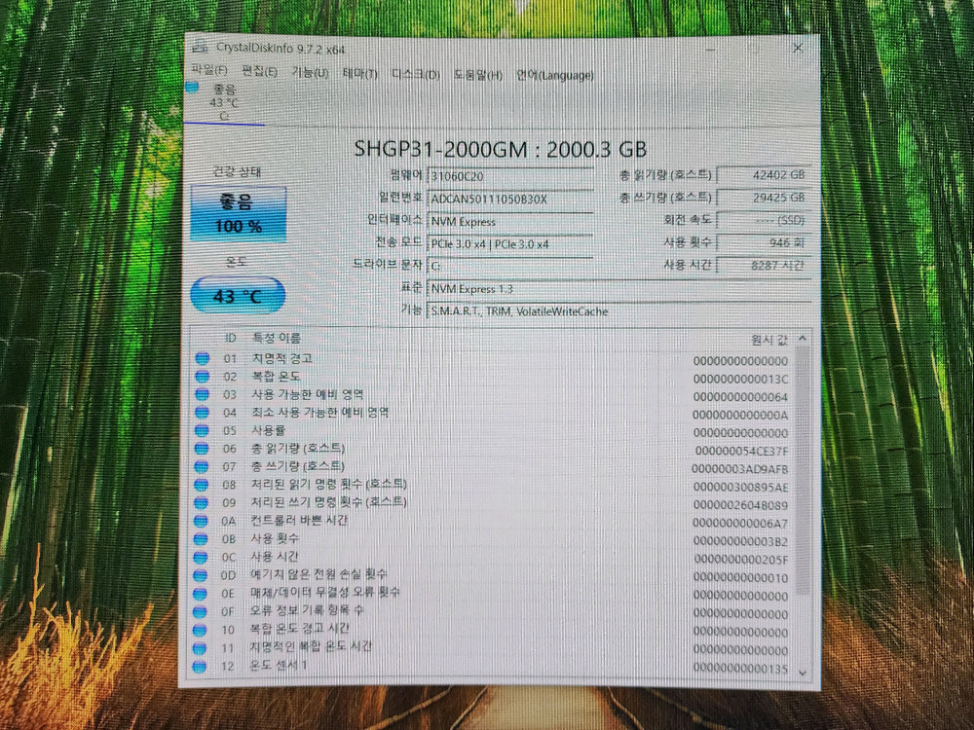
Task: Click the power on count value 946 회
Action: 764,242
